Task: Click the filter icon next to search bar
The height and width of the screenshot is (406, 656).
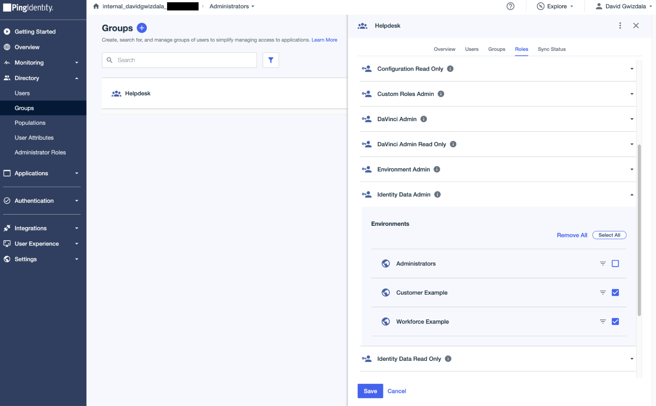Action: point(271,60)
